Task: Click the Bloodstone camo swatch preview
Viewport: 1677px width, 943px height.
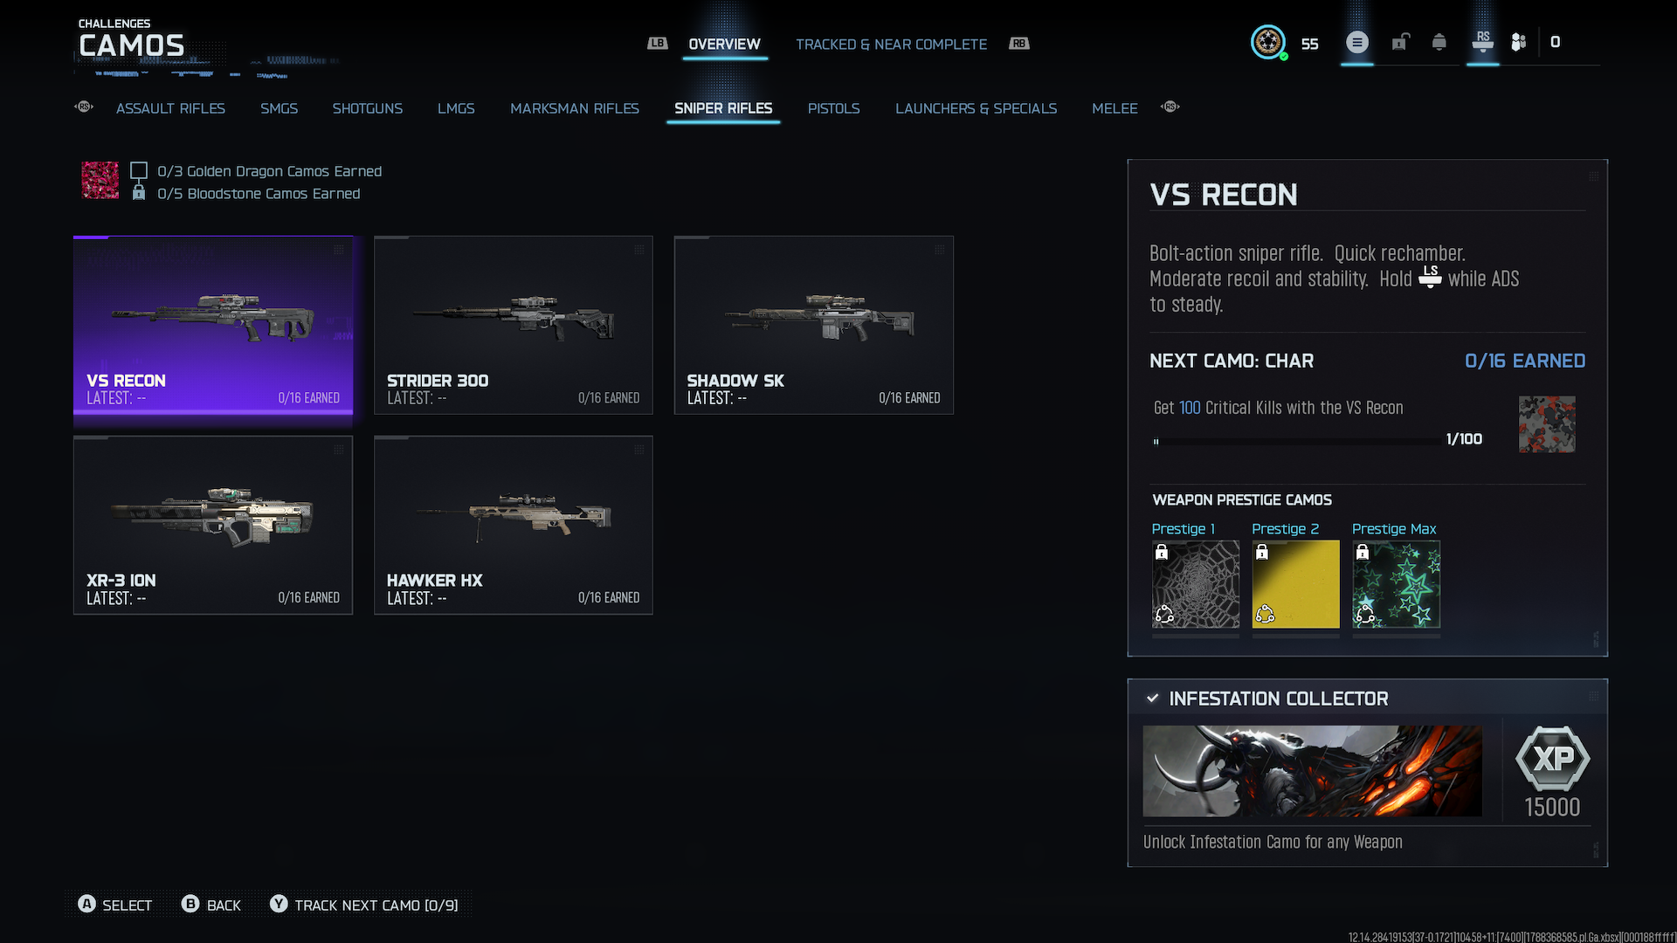Action: tap(100, 180)
